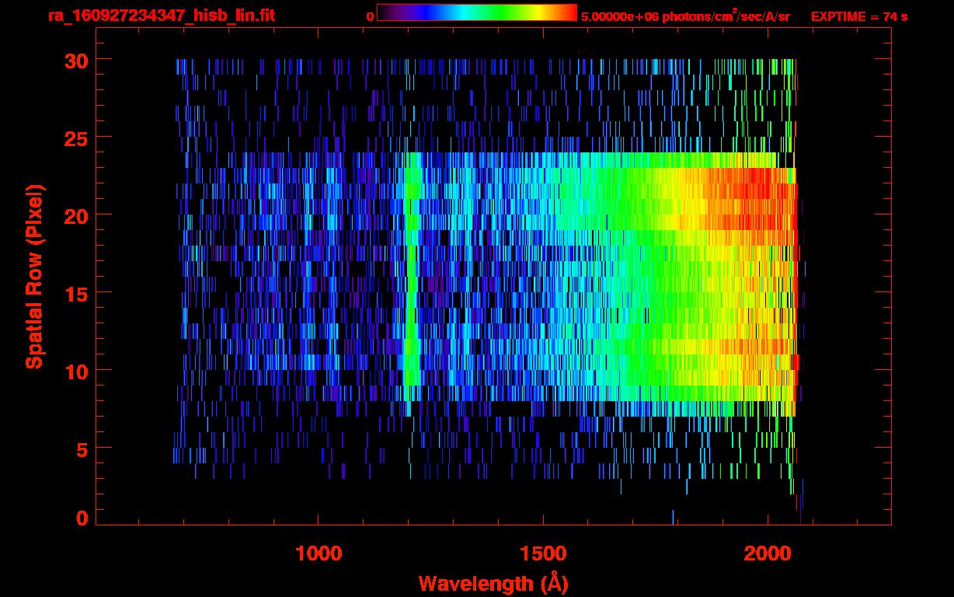Click the rainbow color scale bar

pos(477,12)
